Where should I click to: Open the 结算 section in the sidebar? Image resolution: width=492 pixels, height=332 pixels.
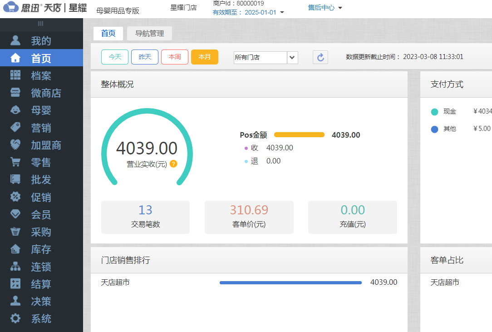tap(41, 284)
